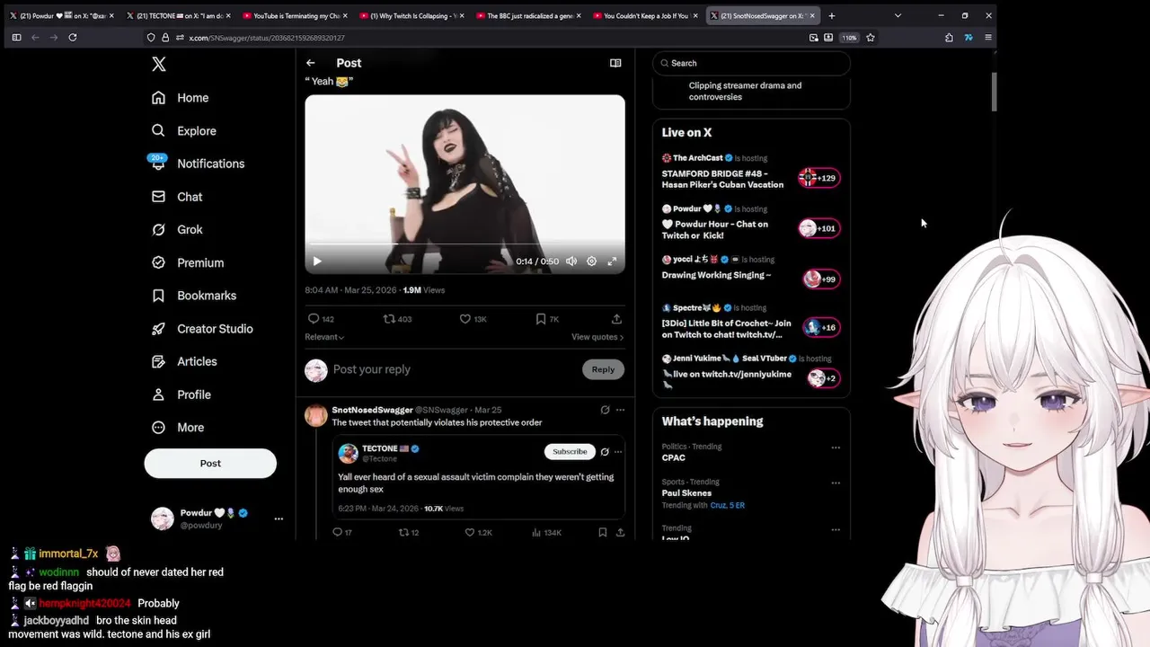Image resolution: width=1150 pixels, height=647 pixels.
Task: Click the Reply button
Action: [603, 369]
